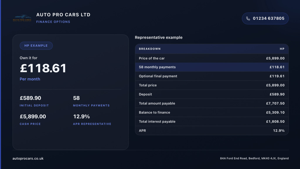Click the £118.61 value in table
The height and width of the screenshot is (169, 300).
(x=277, y=67)
